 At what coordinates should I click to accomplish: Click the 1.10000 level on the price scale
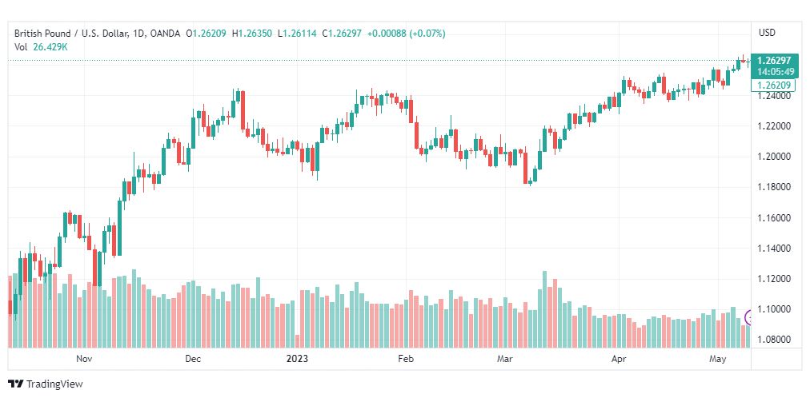(x=774, y=309)
